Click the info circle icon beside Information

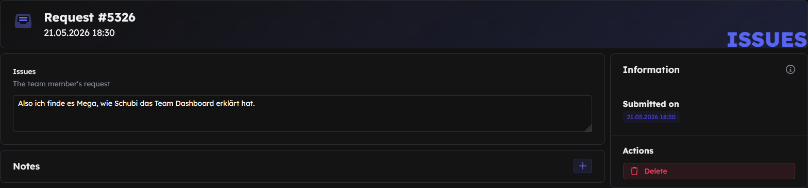click(790, 69)
